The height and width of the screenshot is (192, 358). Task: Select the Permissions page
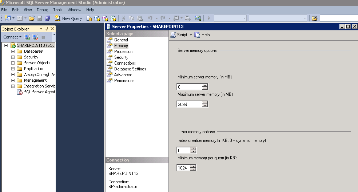[124, 81]
